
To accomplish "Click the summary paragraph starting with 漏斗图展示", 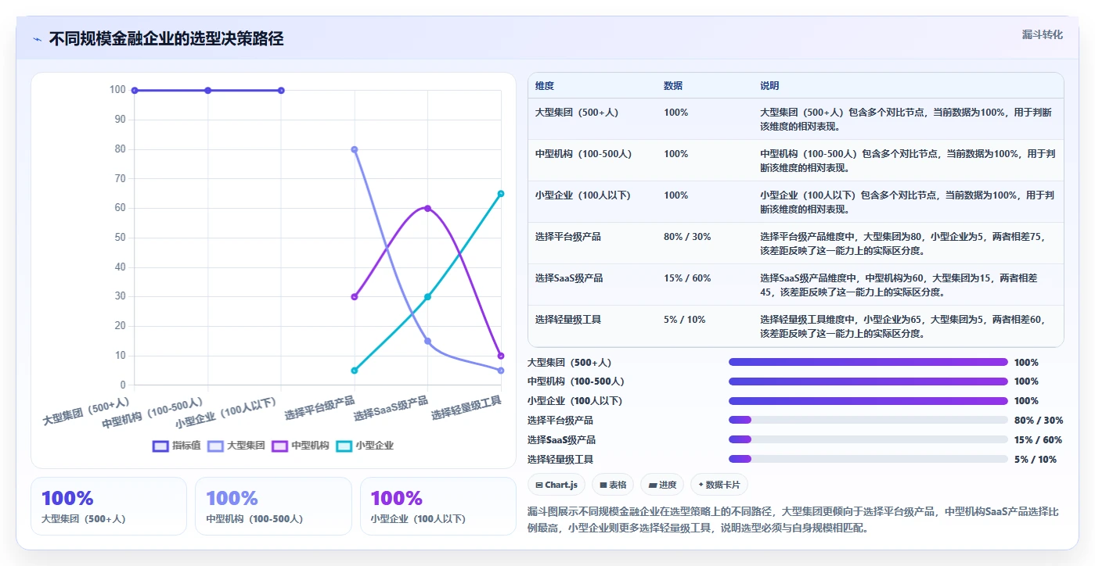I will click(x=794, y=520).
